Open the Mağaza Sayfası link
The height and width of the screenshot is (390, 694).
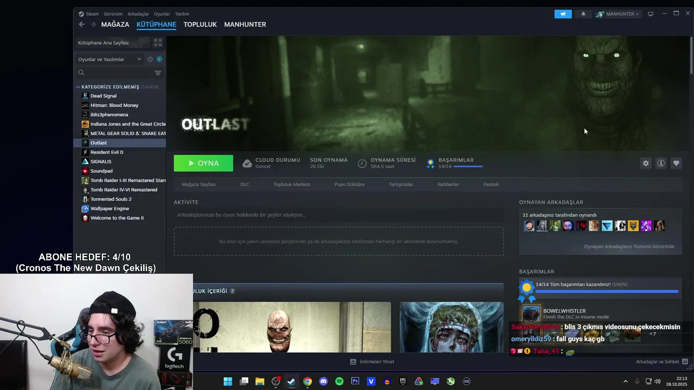click(198, 184)
